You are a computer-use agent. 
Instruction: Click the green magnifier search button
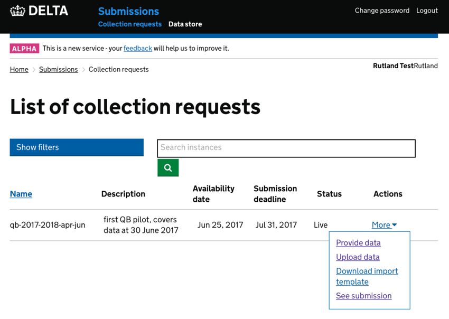coord(168,168)
